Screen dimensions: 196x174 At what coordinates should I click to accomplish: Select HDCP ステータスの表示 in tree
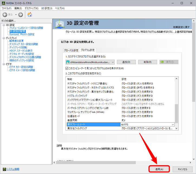pyautogui.click(x=21, y=51)
